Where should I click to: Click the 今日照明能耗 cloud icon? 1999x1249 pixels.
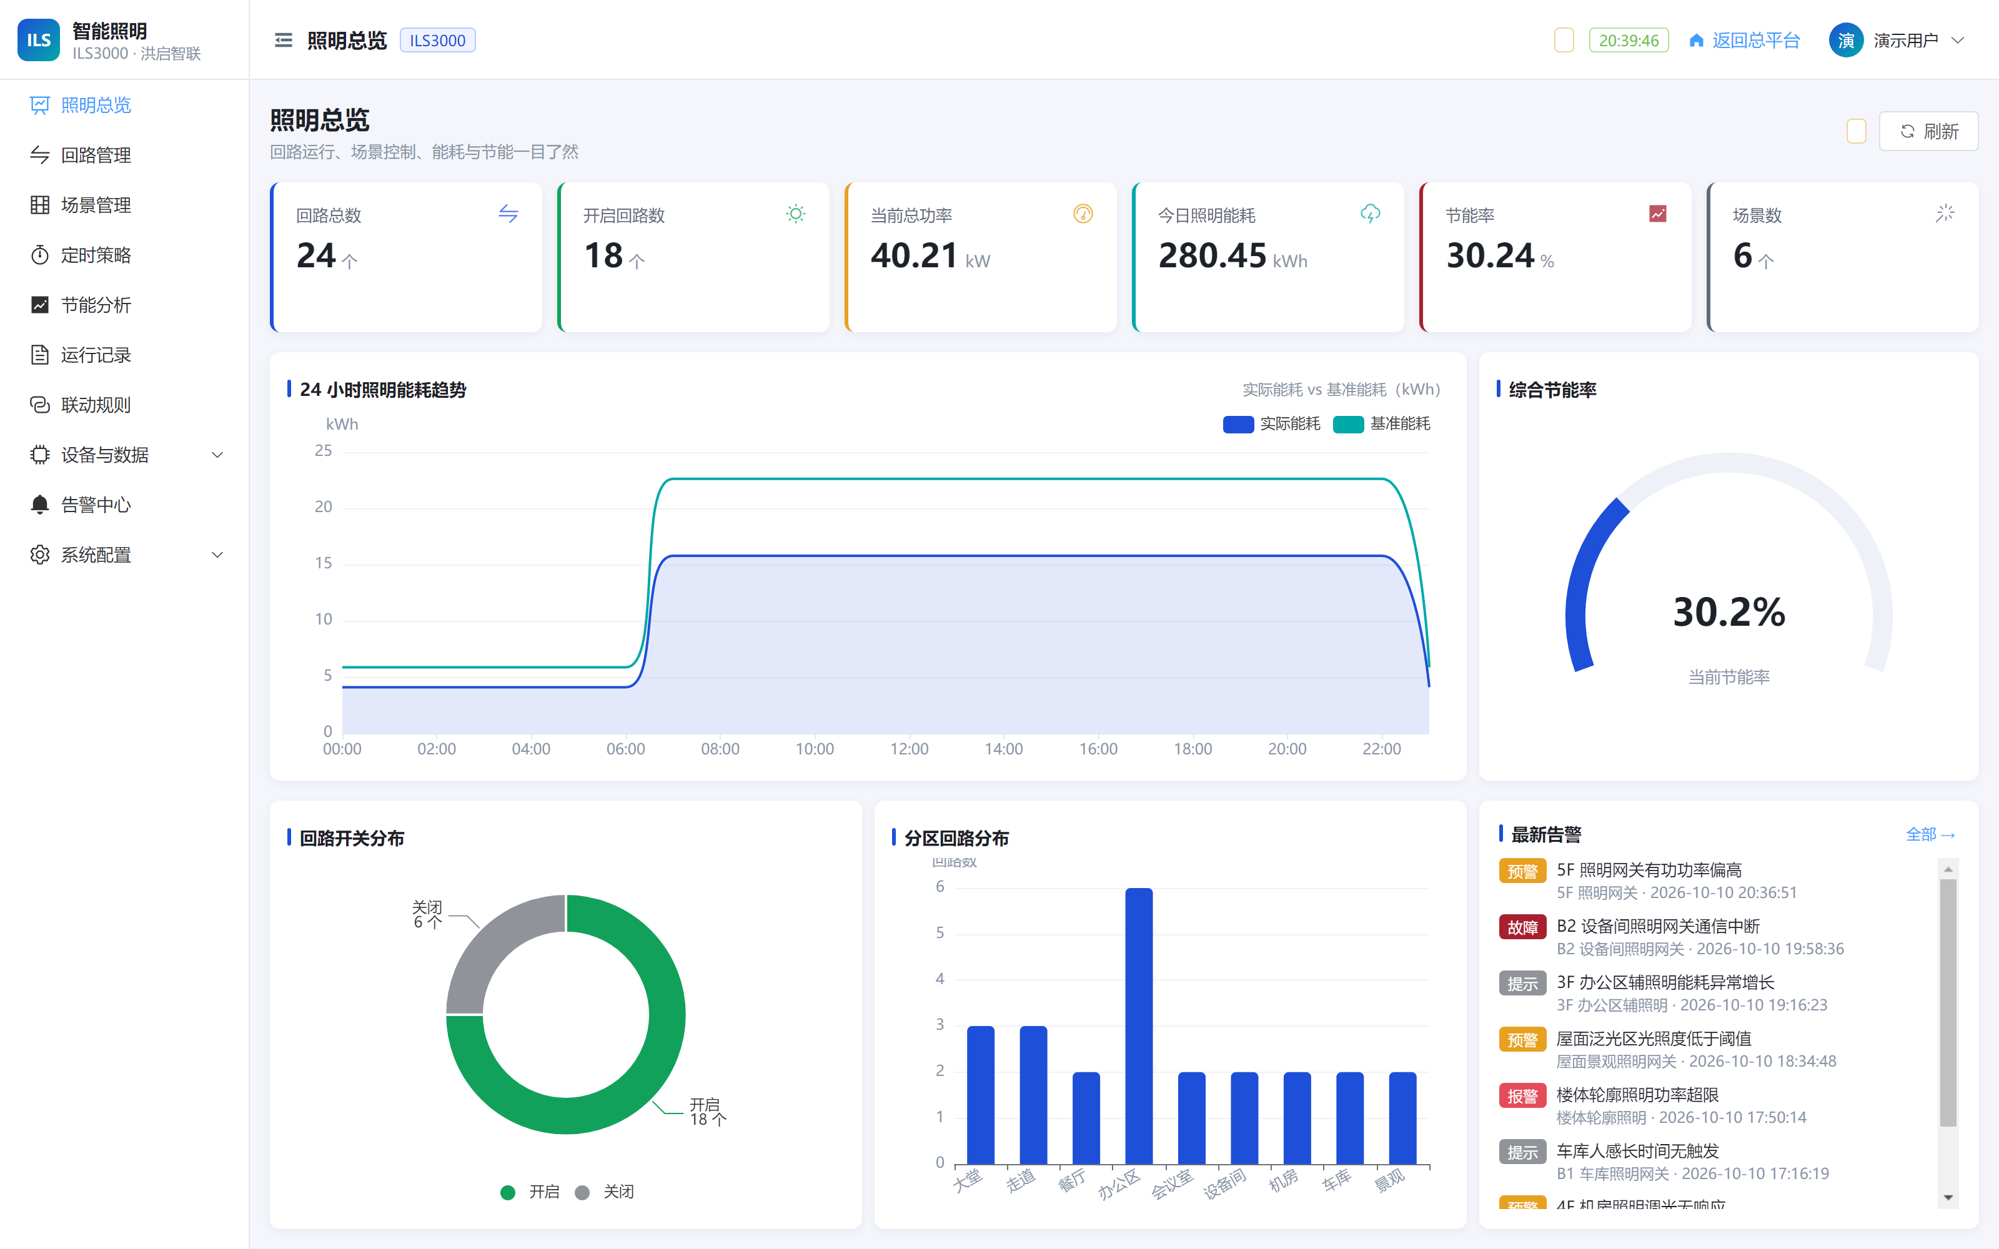tap(1371, 214)
